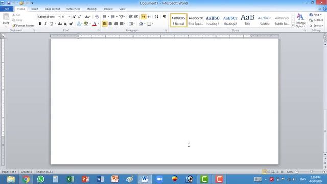Click the Line Spacing icon
The width and height of the screenshot is (327, 184).
(131, 24)
